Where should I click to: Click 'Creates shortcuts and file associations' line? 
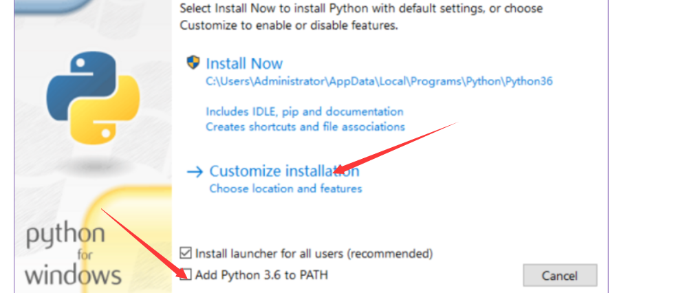[305, 127]
